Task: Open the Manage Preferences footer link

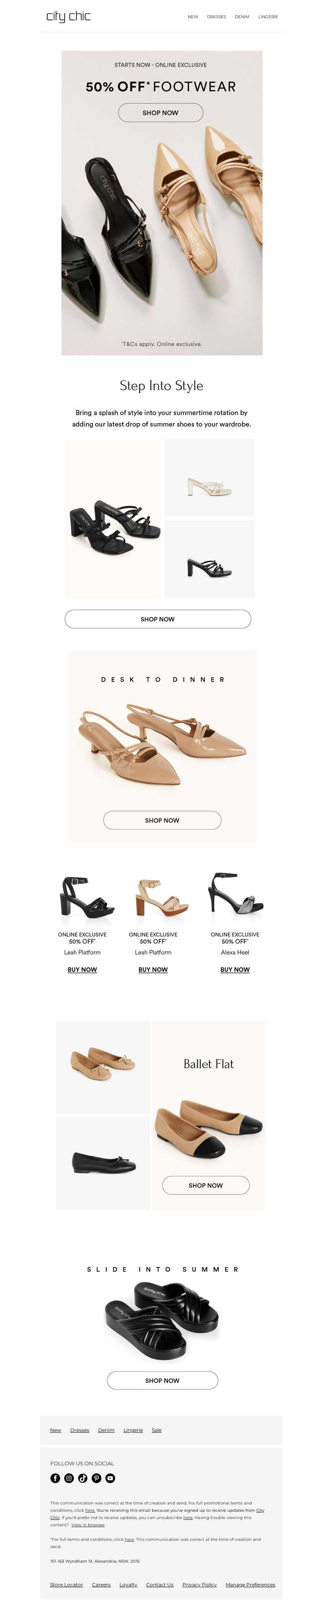Action: (250, 1584)
